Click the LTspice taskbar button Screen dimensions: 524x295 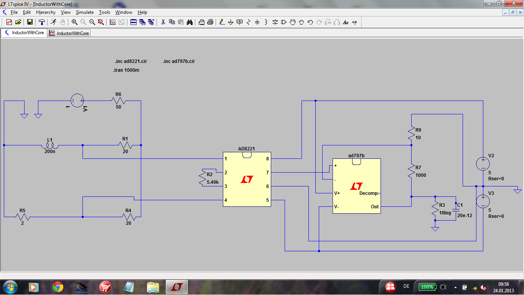pyautogui.click(x=177, y=287)
